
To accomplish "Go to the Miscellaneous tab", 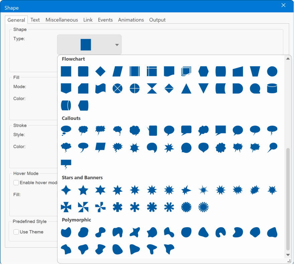I will click(62, 20).
